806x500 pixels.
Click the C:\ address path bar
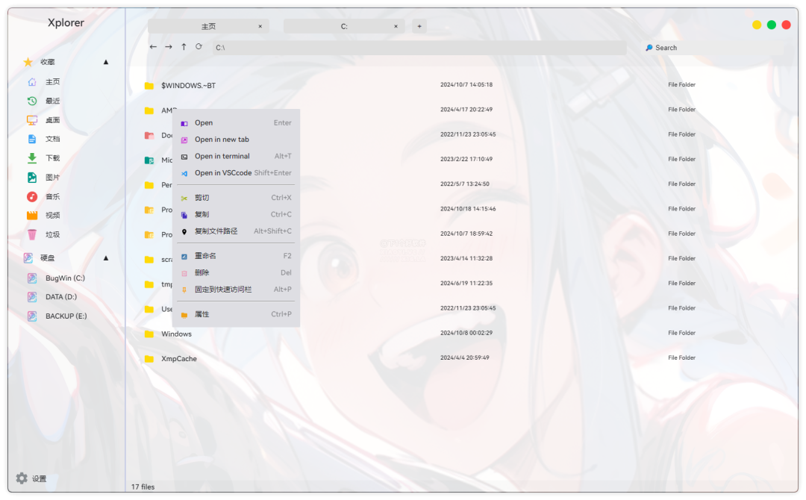(x=418, y=48)
